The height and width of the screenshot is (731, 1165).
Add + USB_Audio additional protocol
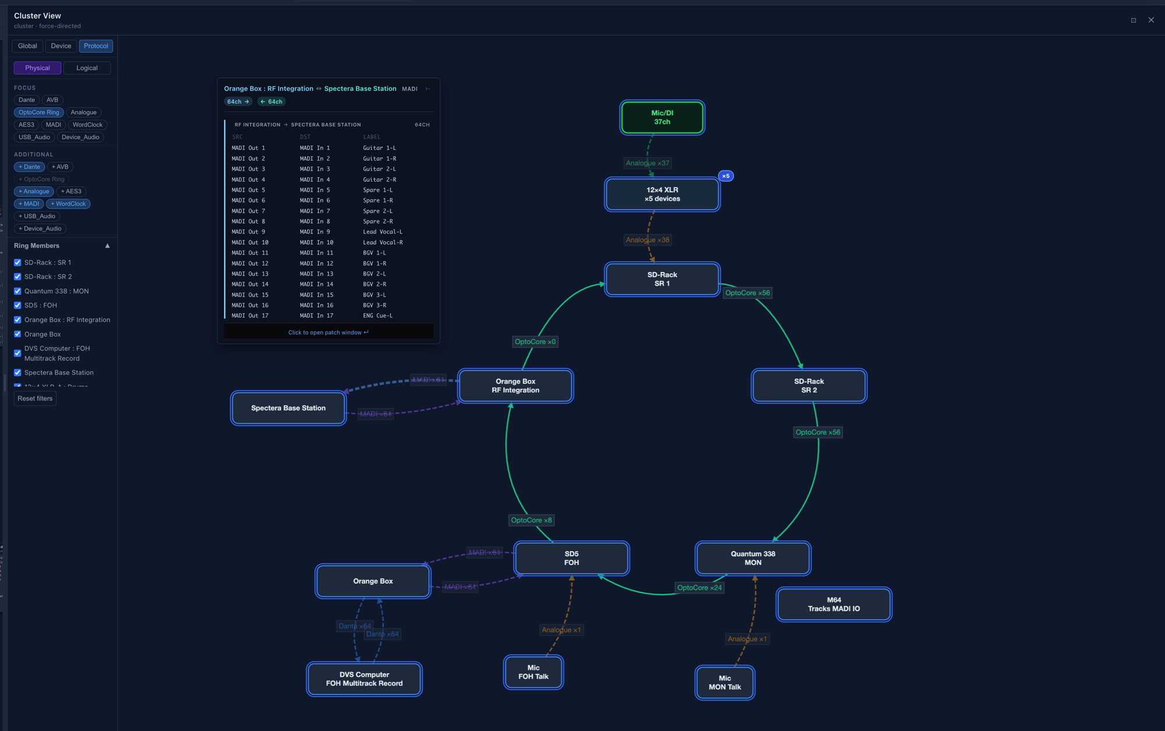[37, 217]
